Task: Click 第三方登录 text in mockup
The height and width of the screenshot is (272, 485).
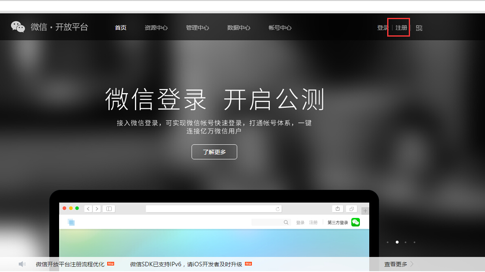Action: (x=338, y=222)
